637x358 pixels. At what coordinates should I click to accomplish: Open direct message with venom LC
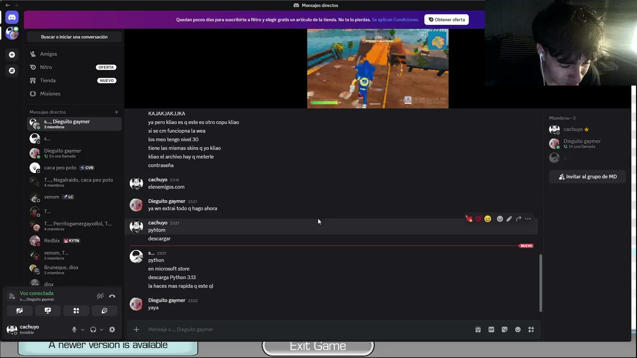point(74,197)
